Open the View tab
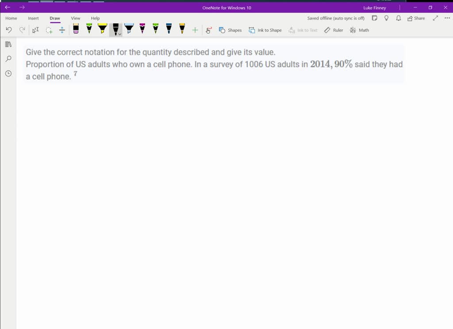 point(76,18)
